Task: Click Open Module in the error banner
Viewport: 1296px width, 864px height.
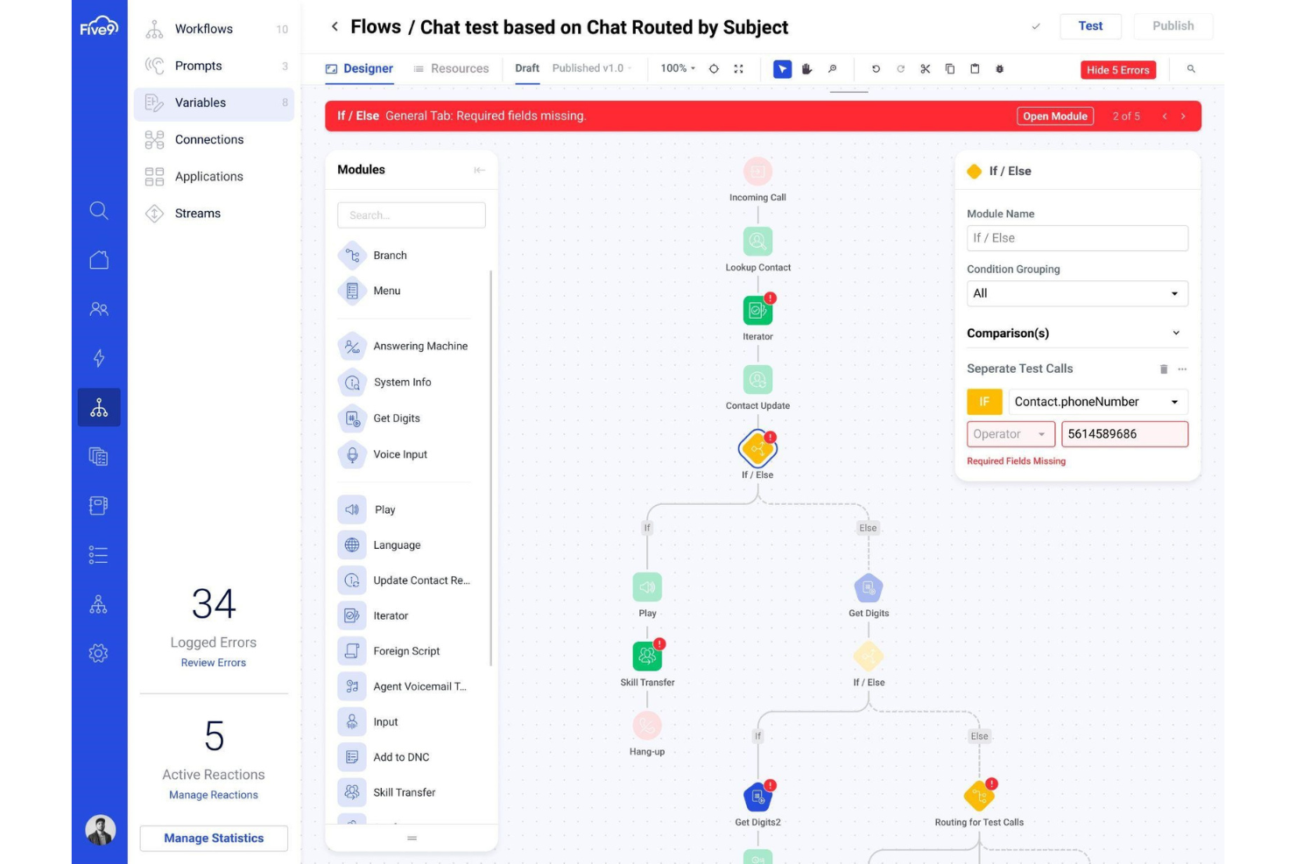Action: [1055, 116]
